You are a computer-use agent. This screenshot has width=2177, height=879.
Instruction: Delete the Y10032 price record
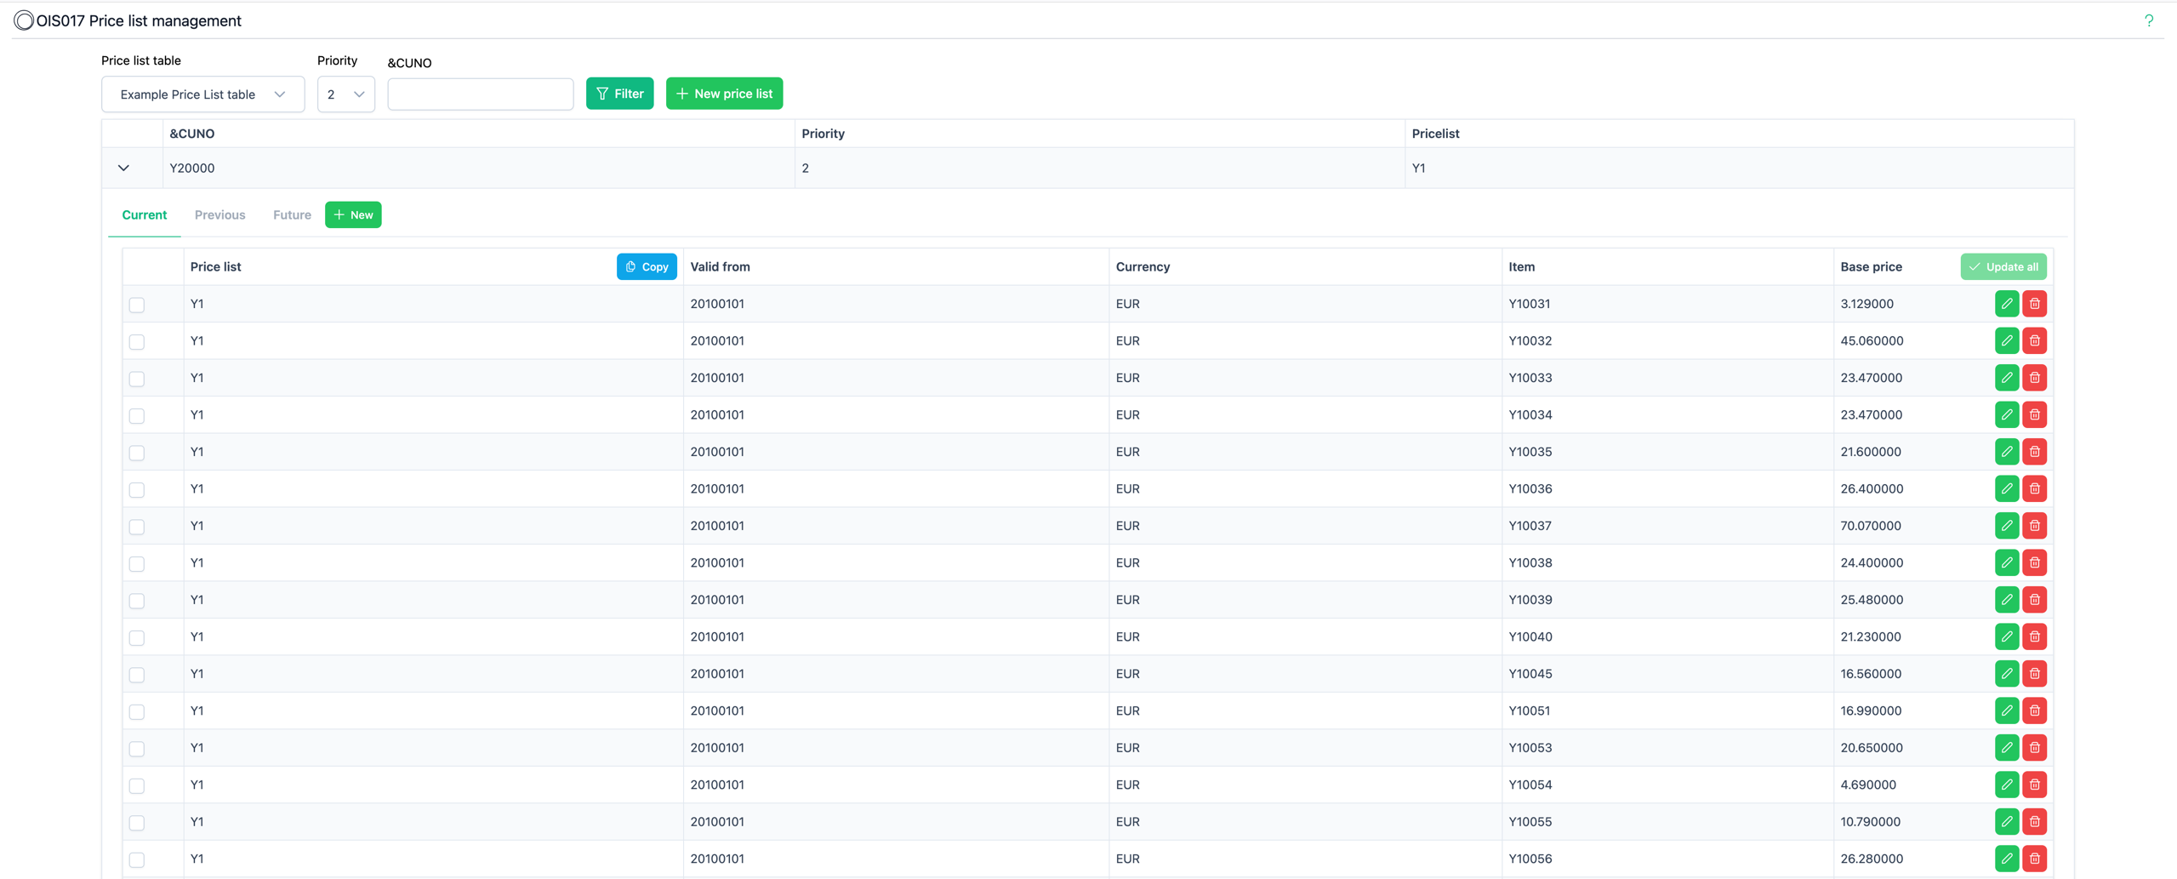[2034, 340]
